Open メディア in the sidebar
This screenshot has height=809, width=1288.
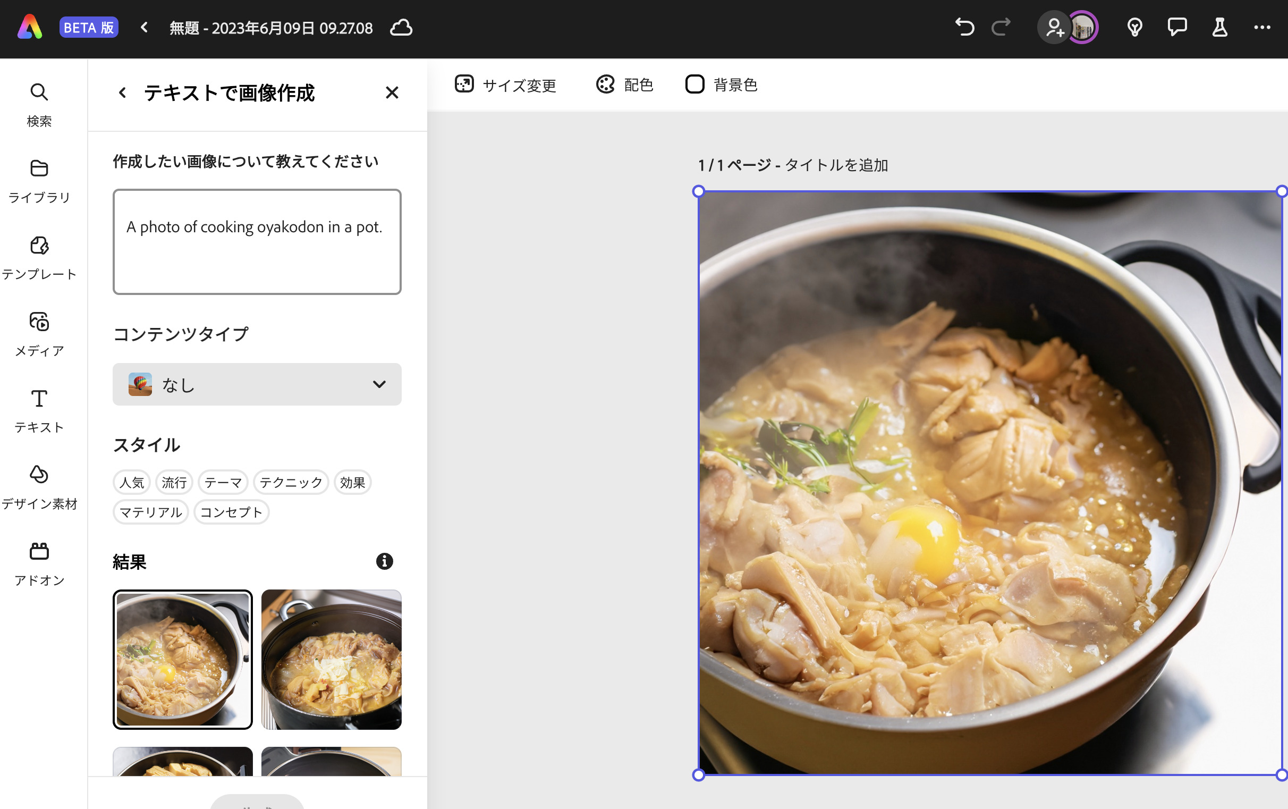point(39,335)
